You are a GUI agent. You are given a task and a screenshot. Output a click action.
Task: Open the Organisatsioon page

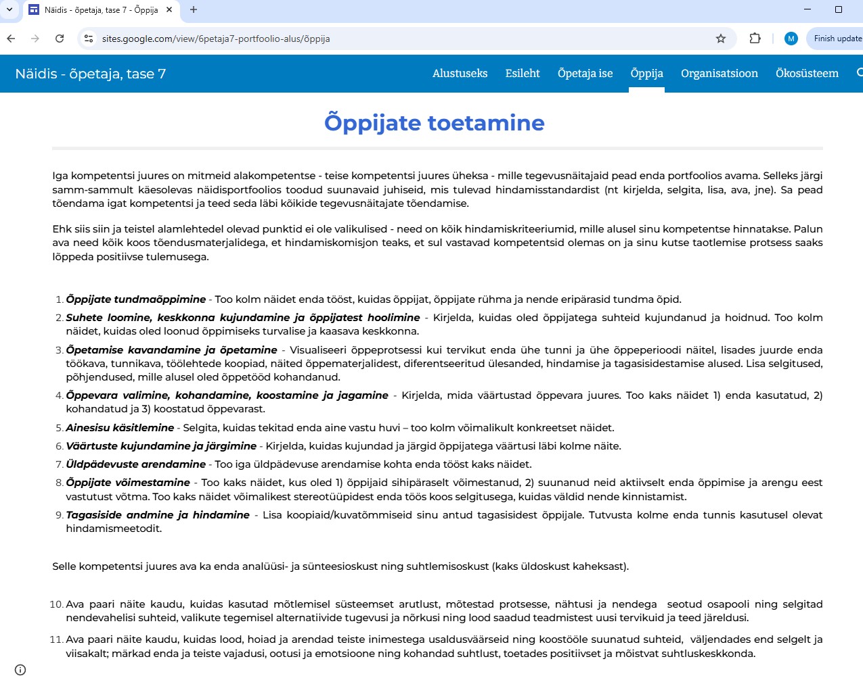[x=719, y=74]
